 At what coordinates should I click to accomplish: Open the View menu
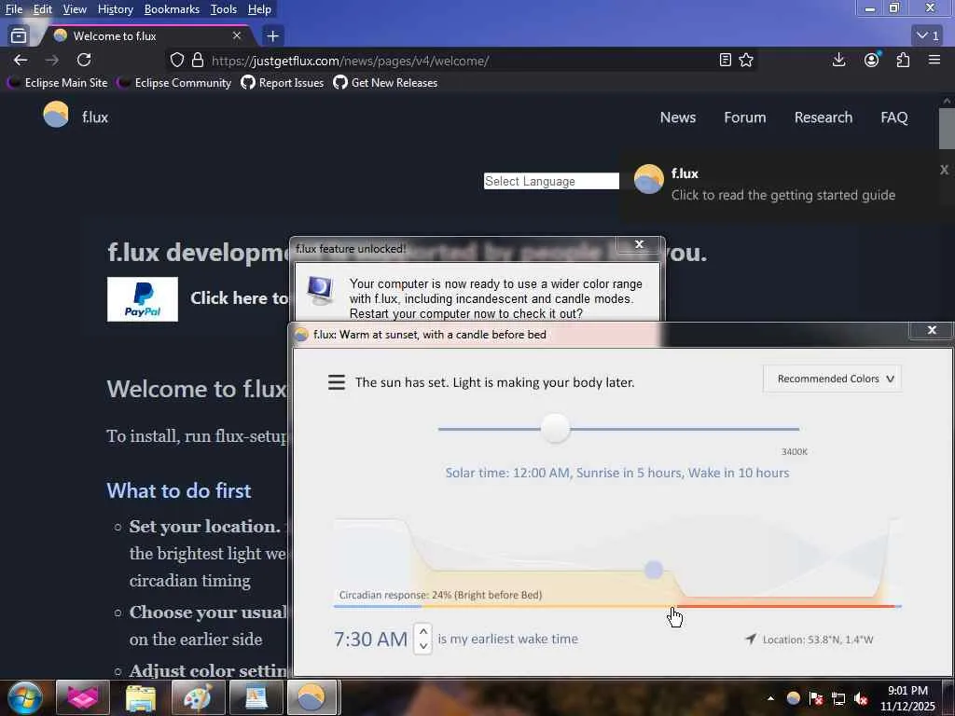(x=75, y=9)
